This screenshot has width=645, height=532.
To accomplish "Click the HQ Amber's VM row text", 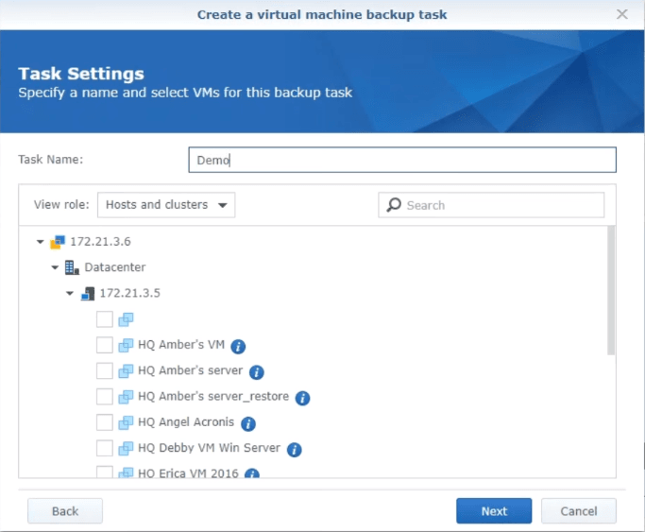I will [181, 344].
